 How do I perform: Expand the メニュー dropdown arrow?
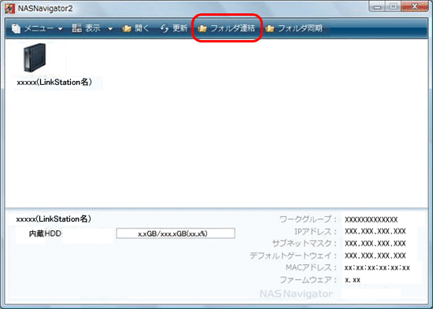click(x=60, y=28)
